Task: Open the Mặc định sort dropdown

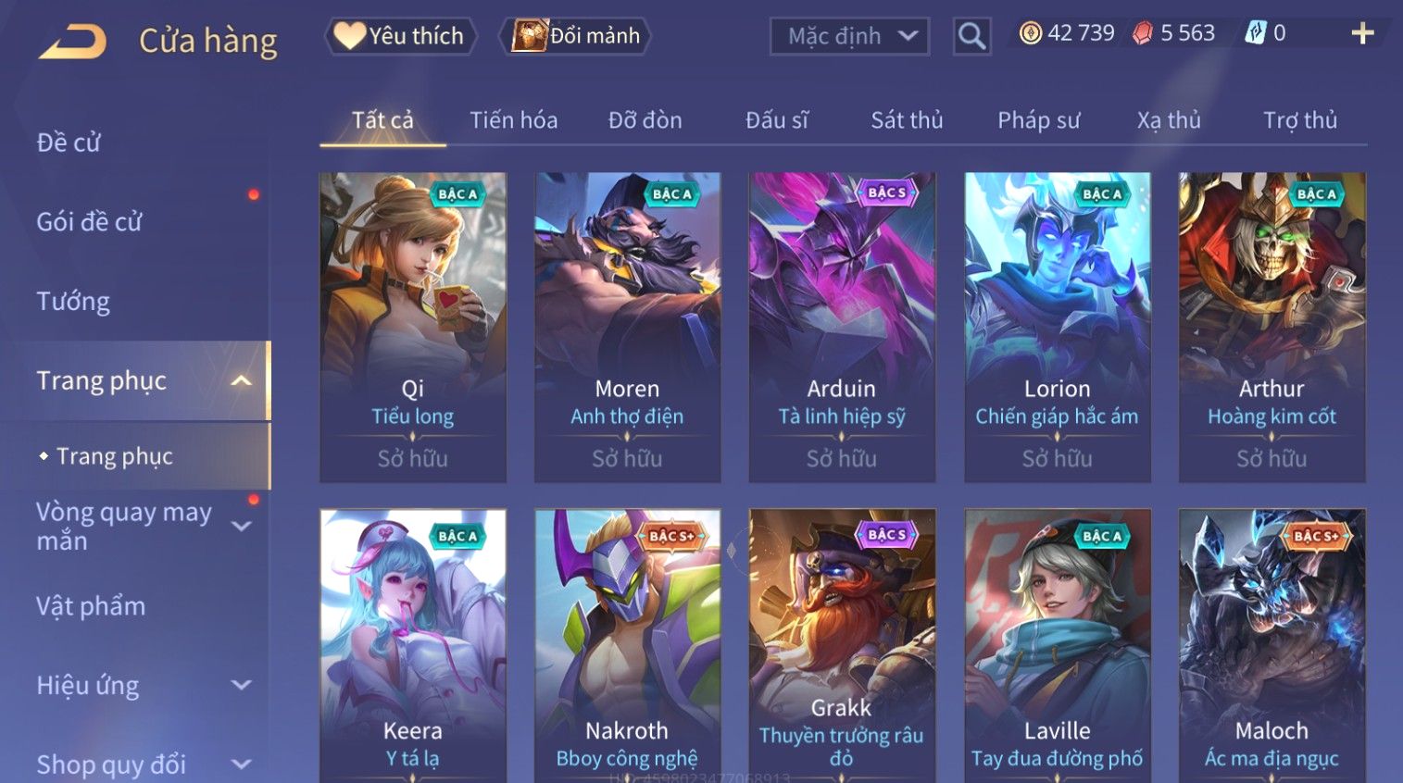Action: [849, 36]
